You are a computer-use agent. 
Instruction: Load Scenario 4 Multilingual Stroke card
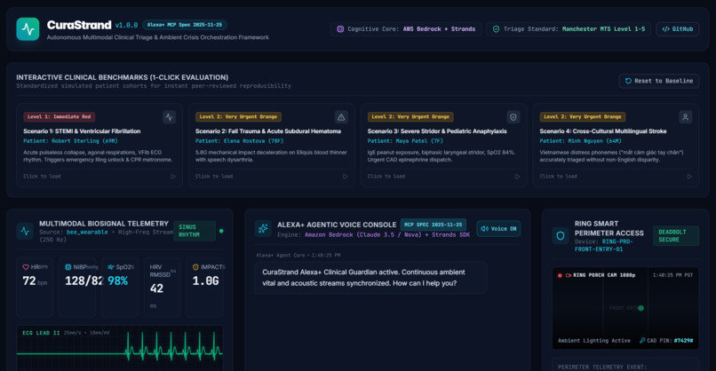[x=616, y=145]
